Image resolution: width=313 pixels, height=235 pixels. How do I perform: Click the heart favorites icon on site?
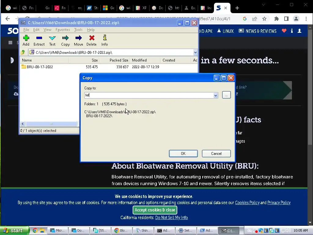(x=284, y=31)
